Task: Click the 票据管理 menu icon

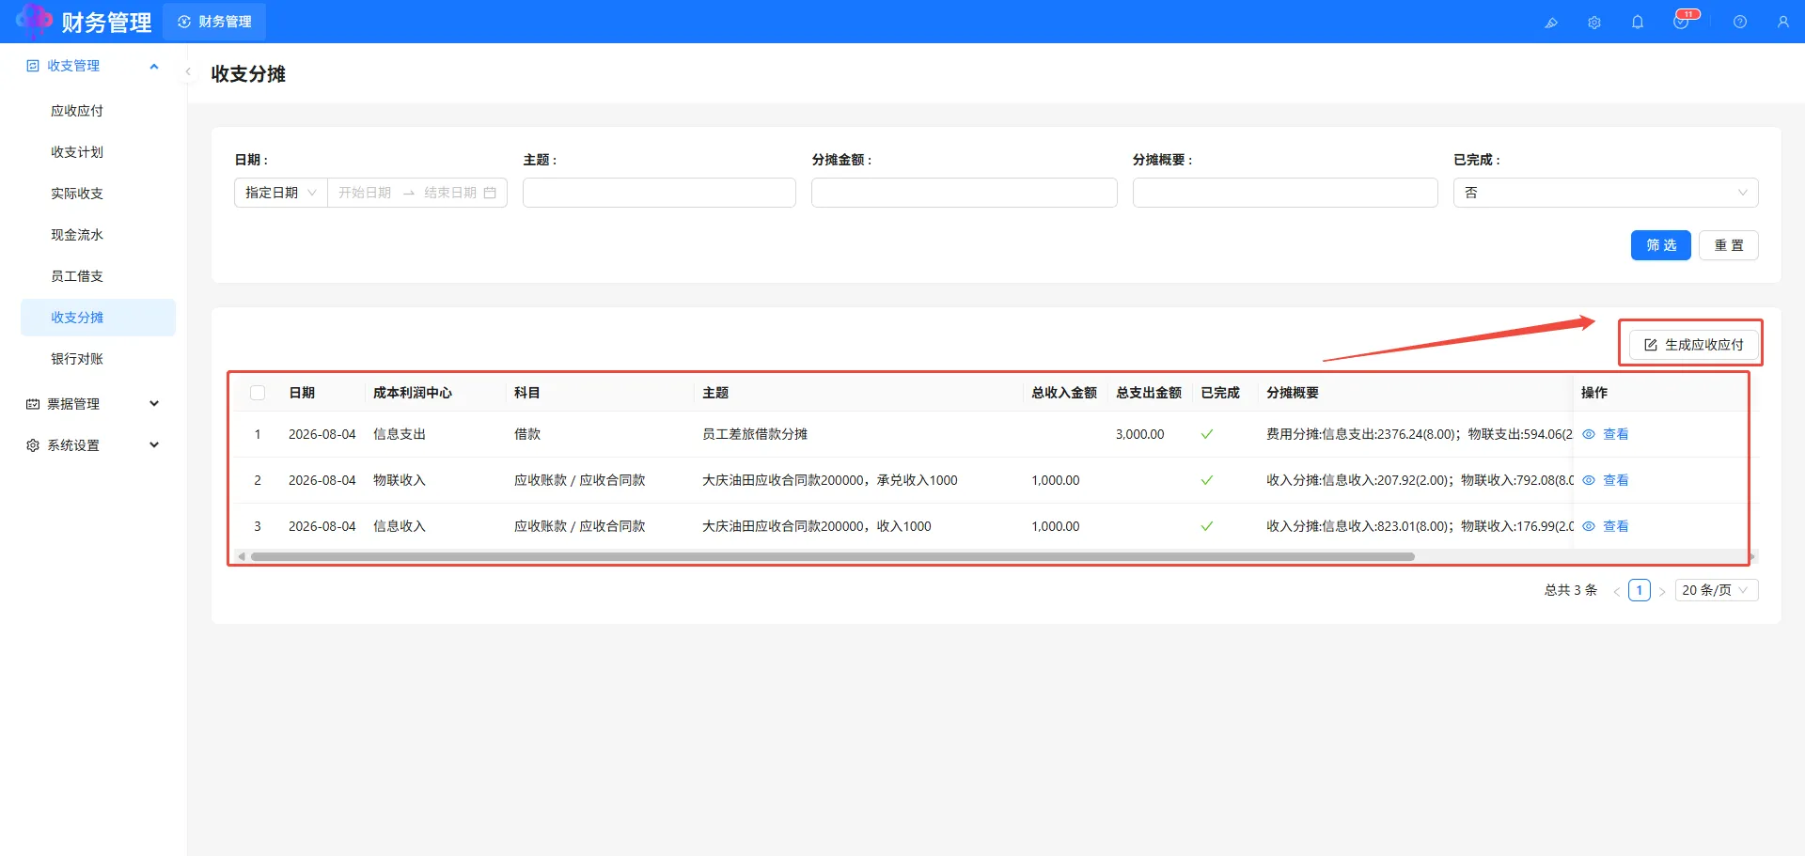Action: pyautogui.click(x=33, y=404)
